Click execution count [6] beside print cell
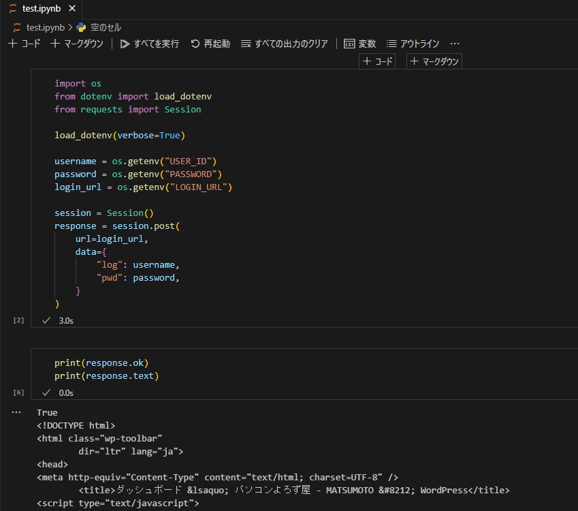 tap(18, 392)
